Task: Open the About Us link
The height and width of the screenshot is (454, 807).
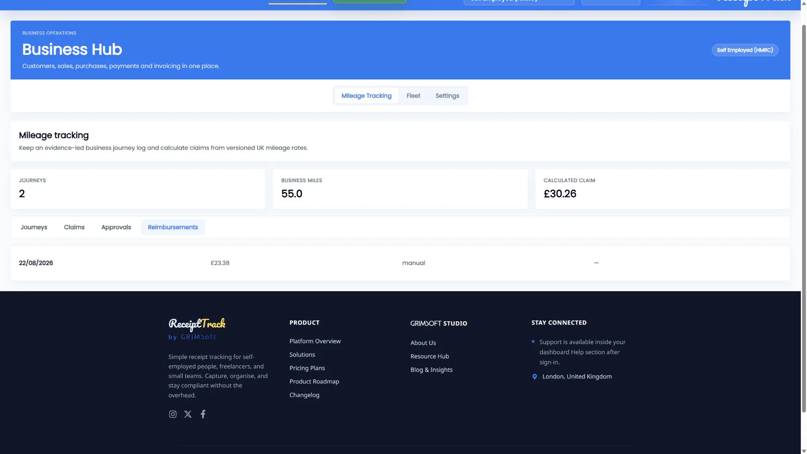Action: point(423,343)
